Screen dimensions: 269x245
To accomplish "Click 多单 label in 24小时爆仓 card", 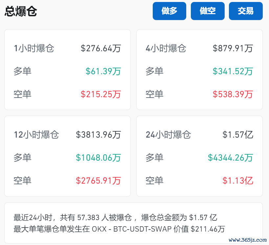I will [154, 158].
